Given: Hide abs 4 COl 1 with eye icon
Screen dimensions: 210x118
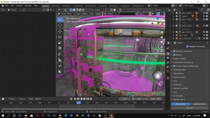Looking at the screenshot, I should pyautogui.click(x=204, y=13).
